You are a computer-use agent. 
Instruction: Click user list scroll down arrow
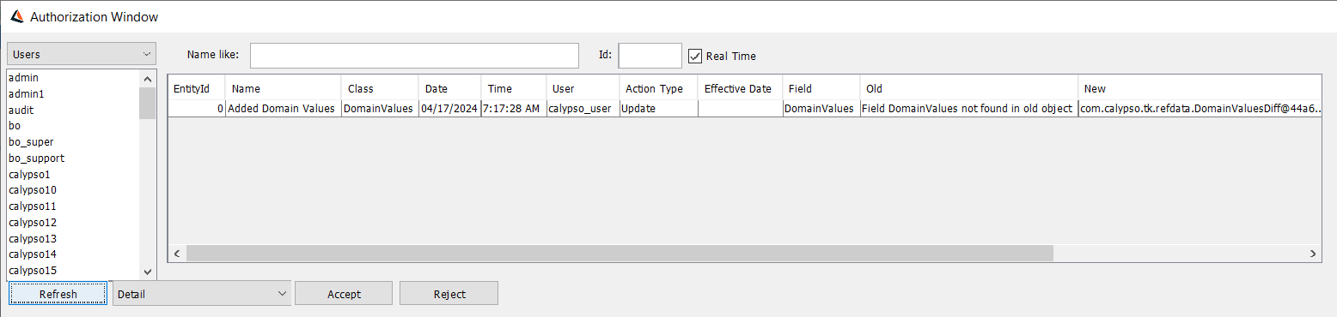pos(147,272)
